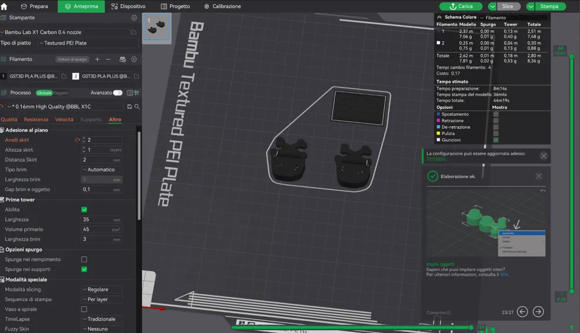Screen dimensions: 580x333
Task: Add a filament with the plus icon
Action: click(x=97, y=59)
